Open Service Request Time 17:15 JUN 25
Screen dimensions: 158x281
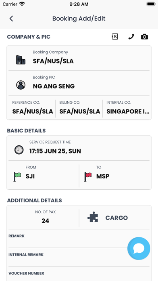tap(79, 148)
